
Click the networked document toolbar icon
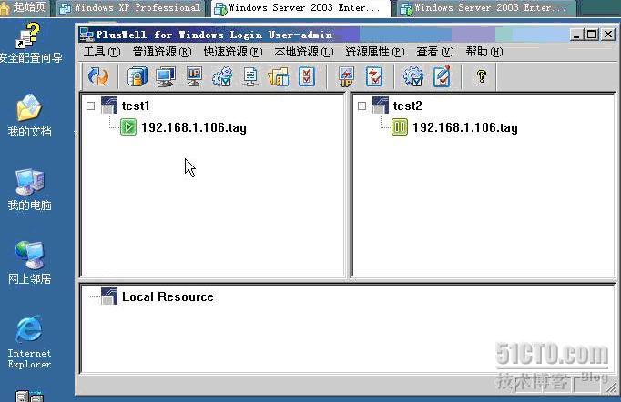tap(250, 76)
